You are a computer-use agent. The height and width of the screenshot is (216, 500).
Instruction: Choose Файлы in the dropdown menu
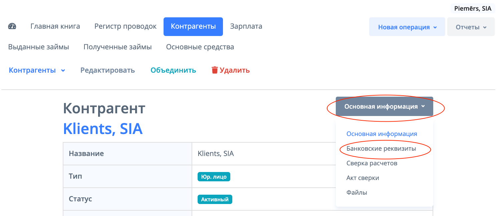(356, 193)
